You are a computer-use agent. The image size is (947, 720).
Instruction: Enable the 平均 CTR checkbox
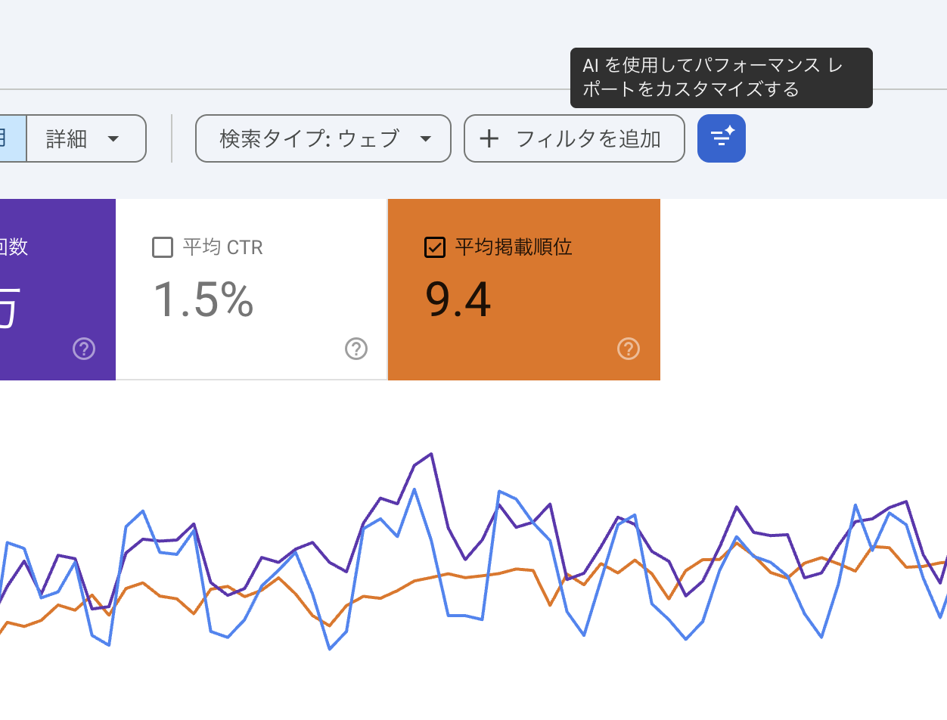click(163, 247)
